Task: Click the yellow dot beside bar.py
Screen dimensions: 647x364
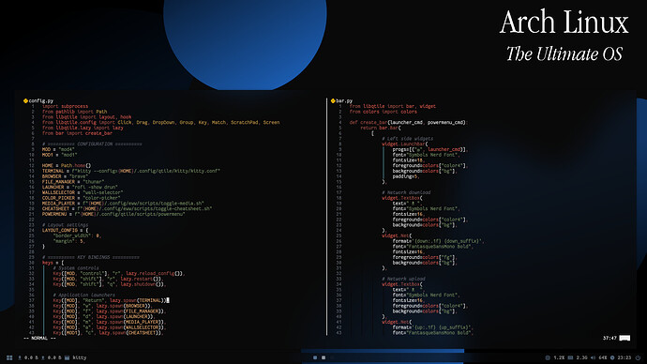Action: pyautogui.click(x=333, y=100)
